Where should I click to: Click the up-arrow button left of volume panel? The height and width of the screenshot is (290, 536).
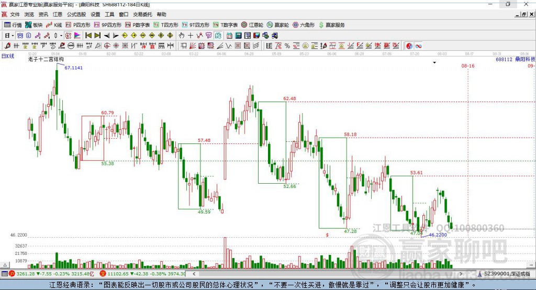pos(5,265)
